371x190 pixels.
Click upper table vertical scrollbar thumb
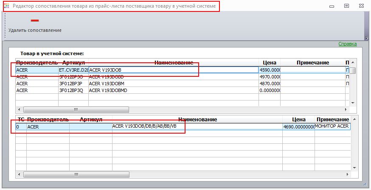[x=353, y=71]
